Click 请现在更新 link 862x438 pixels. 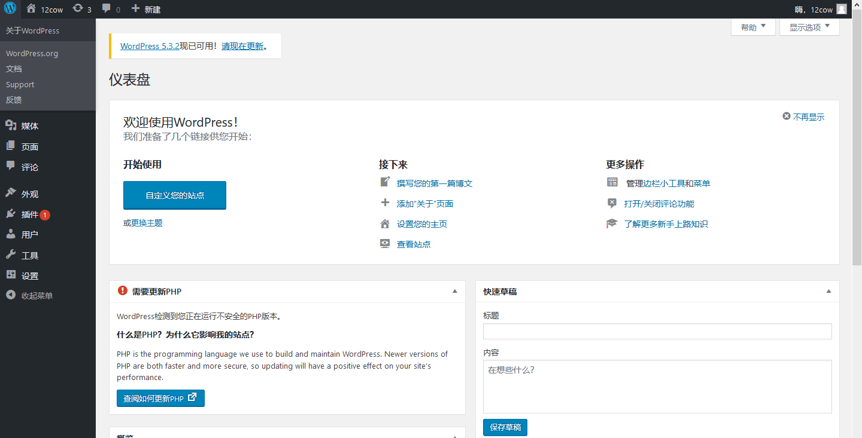pyautogui.click(x=242, y=46)
